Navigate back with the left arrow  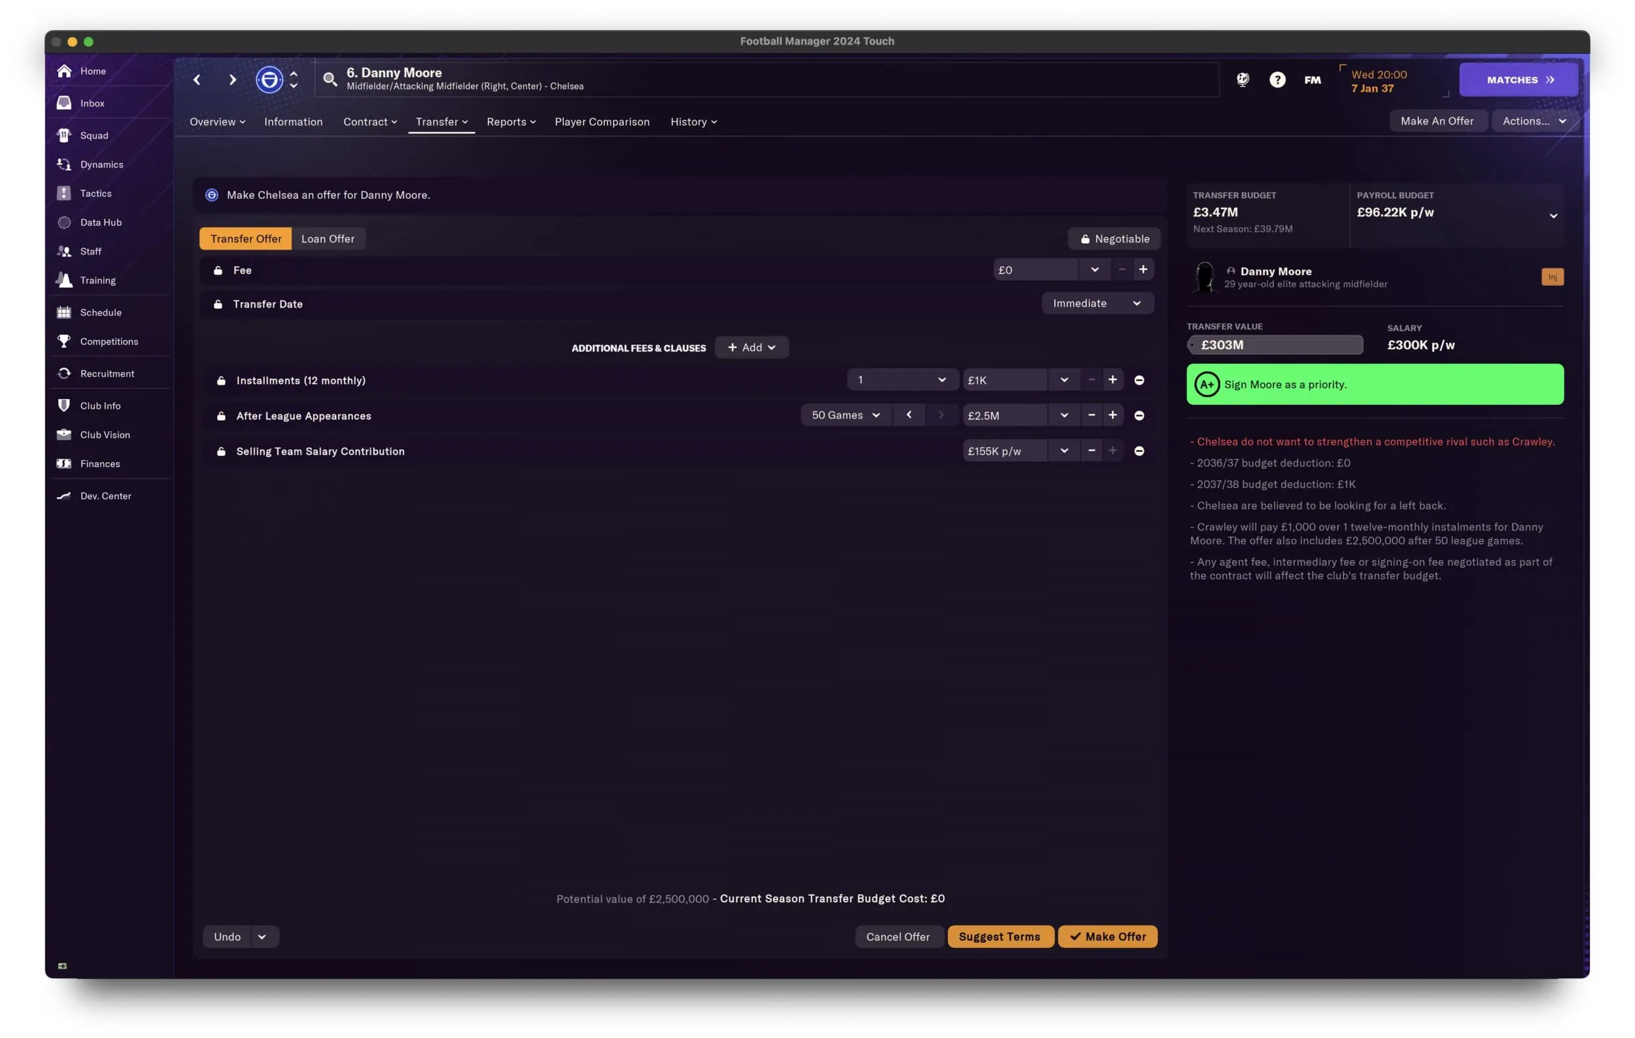[197, 79]
